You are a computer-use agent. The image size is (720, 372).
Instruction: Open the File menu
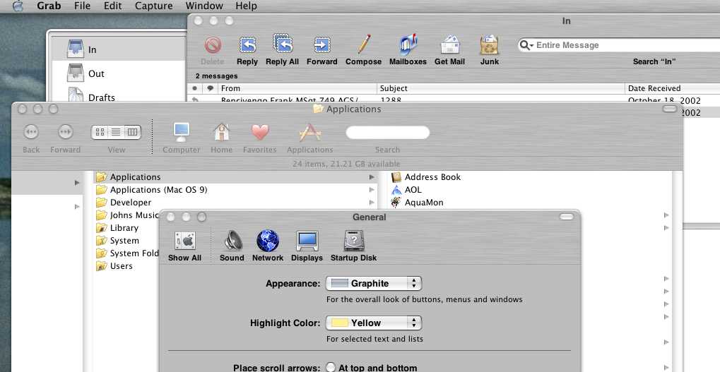click(82, 6)
